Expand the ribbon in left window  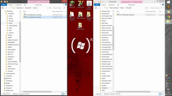(x=63, y=5)
